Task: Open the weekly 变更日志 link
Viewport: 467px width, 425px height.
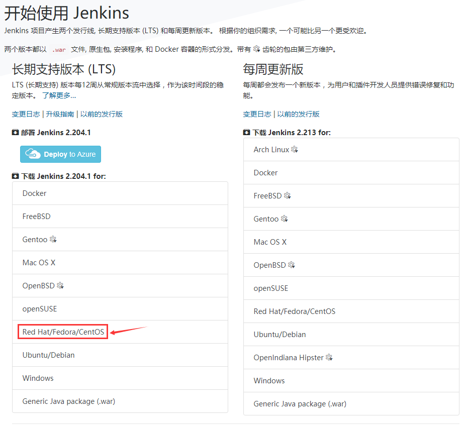Action: 257,114
